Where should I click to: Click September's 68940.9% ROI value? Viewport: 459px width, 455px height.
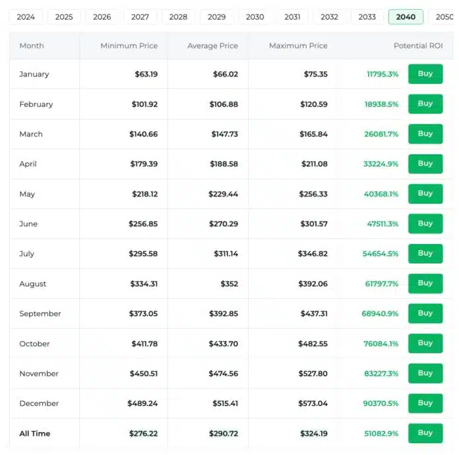[x=380, y=314]
